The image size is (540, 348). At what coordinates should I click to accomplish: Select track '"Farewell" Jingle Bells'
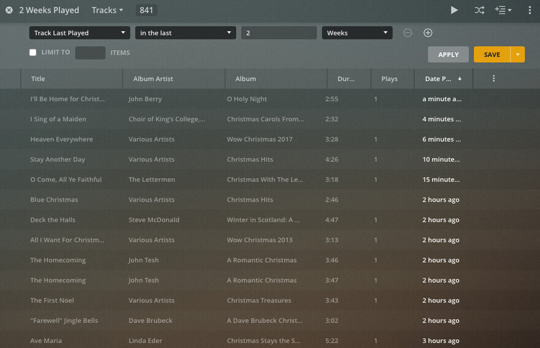[64, 320]
